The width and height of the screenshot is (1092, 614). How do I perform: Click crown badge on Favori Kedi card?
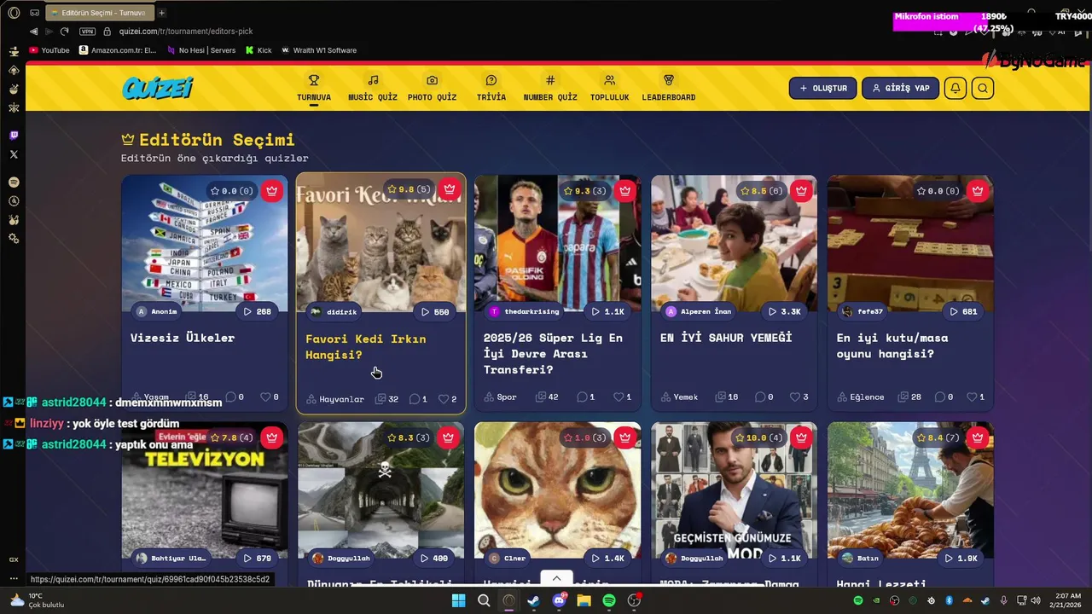pyautogui.click(x=450, y=189)
